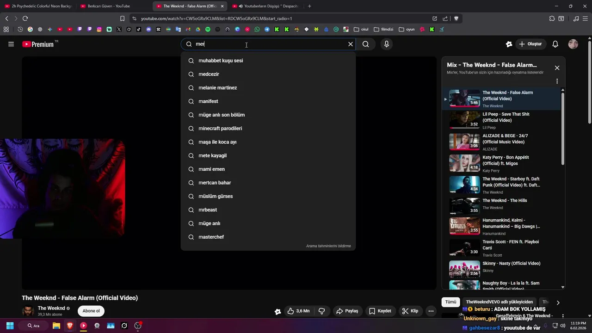Click the Oluştur create button
Image resolution: width=592 pixels, height=333 pixels.
point(530,44)
